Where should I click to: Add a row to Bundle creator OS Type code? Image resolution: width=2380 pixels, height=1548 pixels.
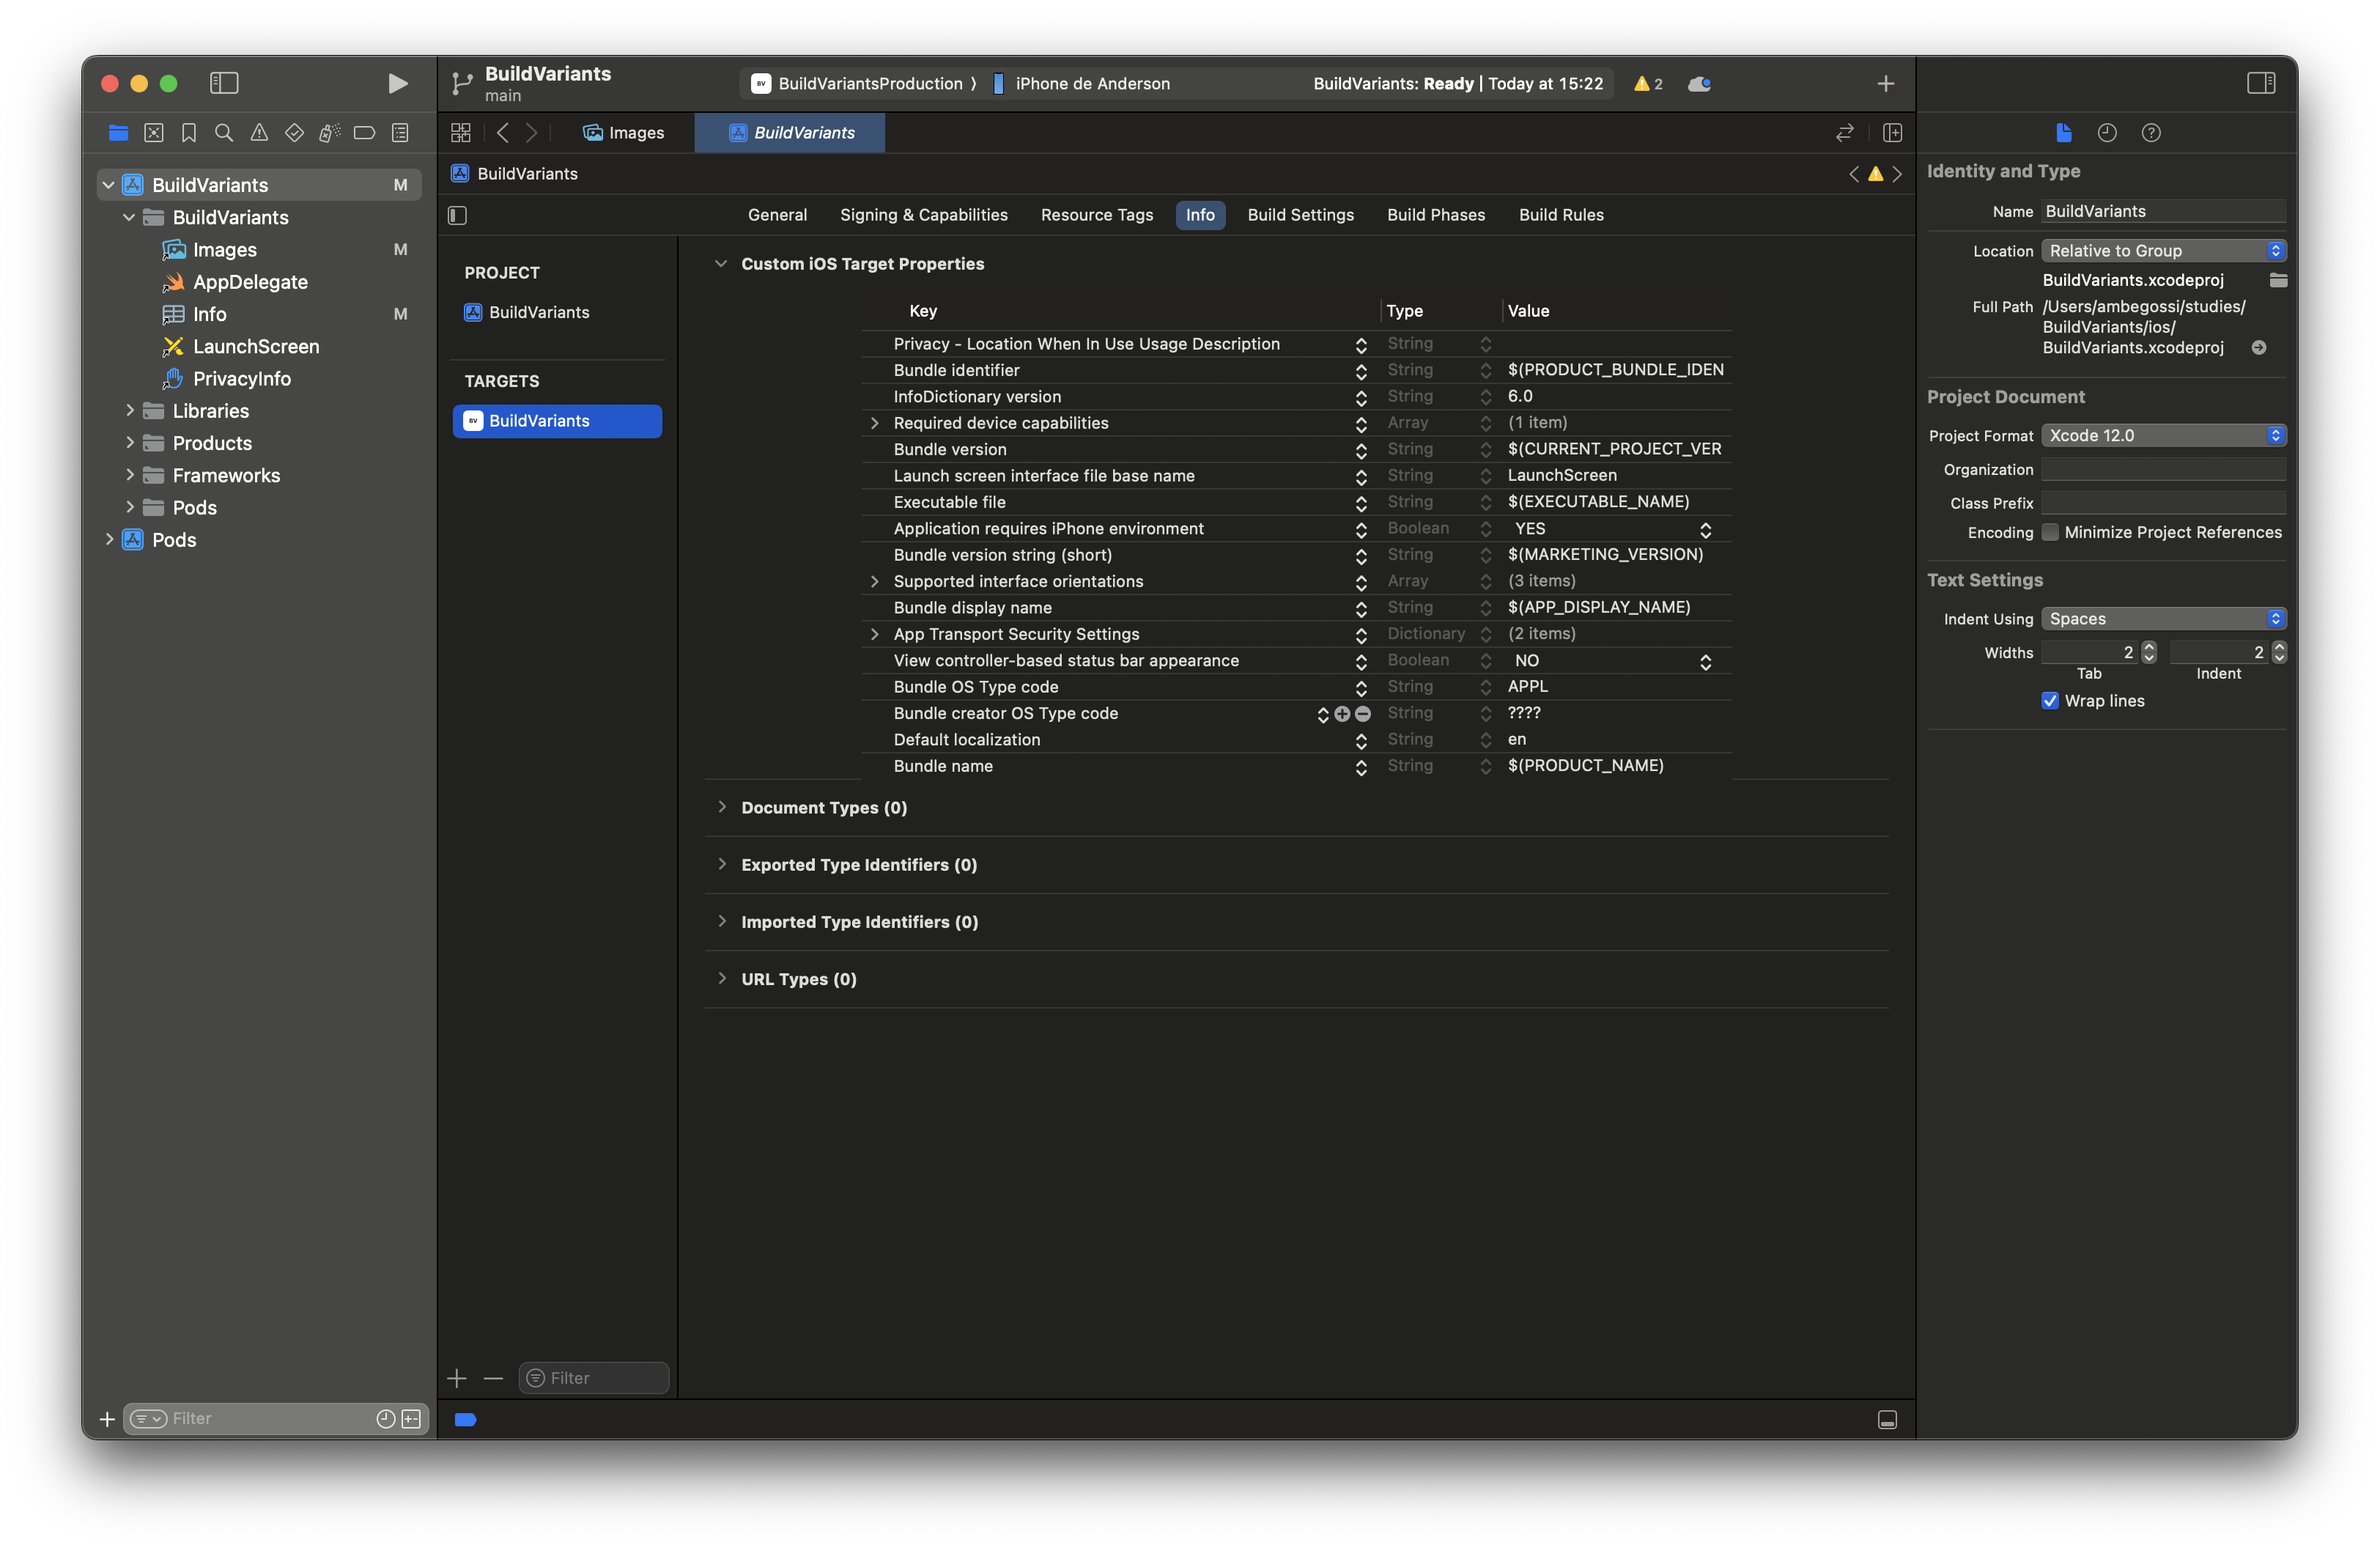(1342, 714)
